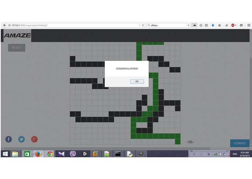Viewport: 252px width, 179px height.
Task: Open the command prompt taskbar icon
Action: tap(118, 154)
